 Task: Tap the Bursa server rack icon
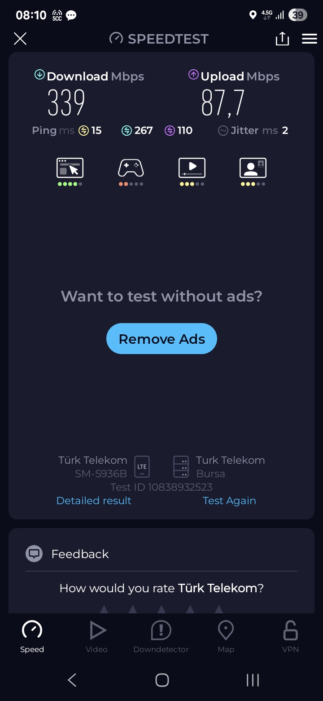coord(181,466)
